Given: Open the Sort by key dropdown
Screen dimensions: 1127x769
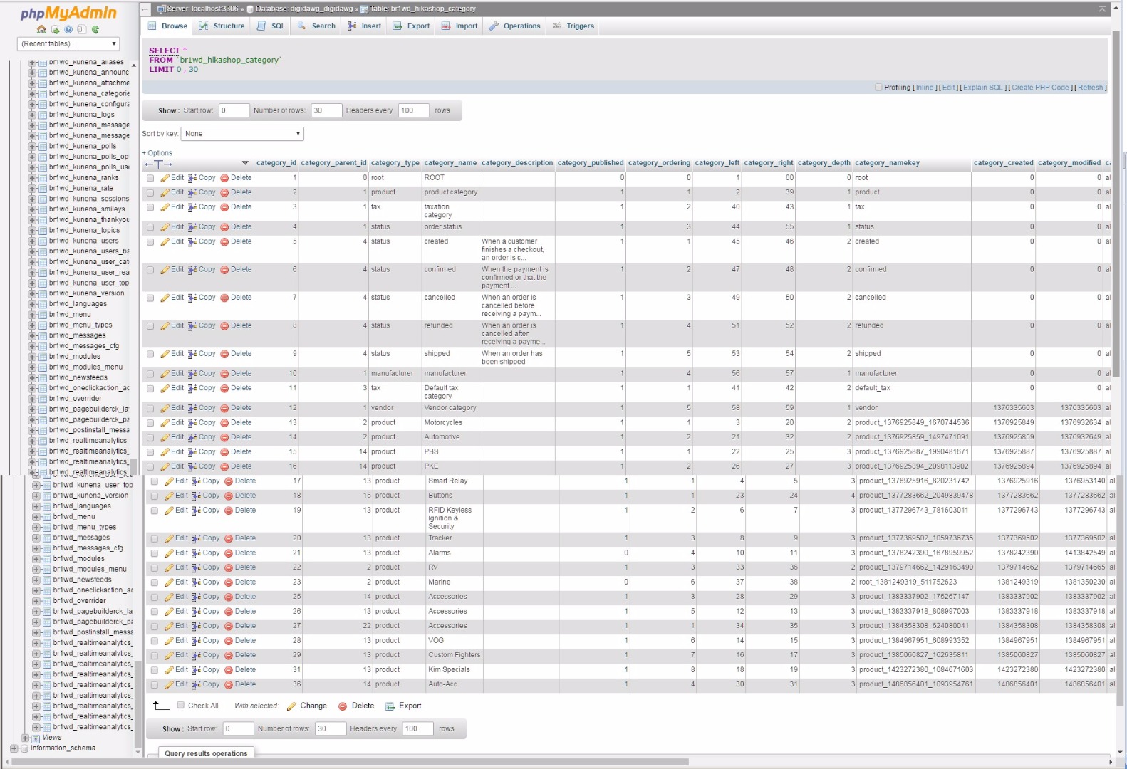Looking at the screenshot, I should tap(243, 134).
